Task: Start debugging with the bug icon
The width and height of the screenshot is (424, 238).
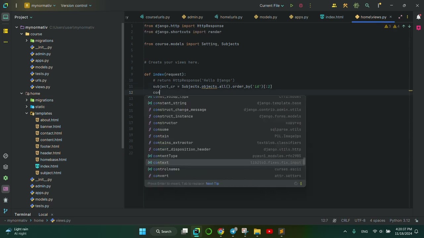Action: [x=301, y=6]
